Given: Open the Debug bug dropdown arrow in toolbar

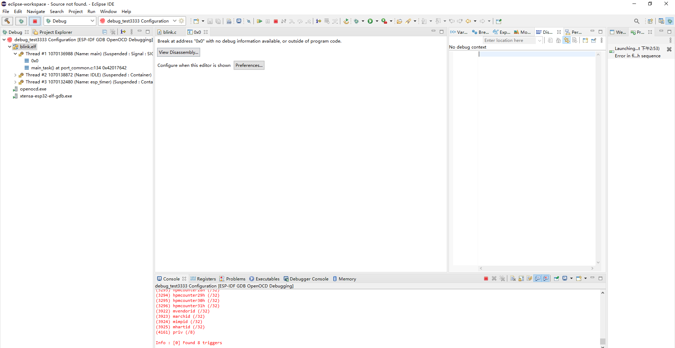Looking at the screenshot, I should pyautogui.click(x=363, y=21).
